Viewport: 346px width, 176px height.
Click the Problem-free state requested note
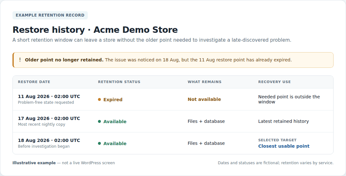[x=46, y=102]
